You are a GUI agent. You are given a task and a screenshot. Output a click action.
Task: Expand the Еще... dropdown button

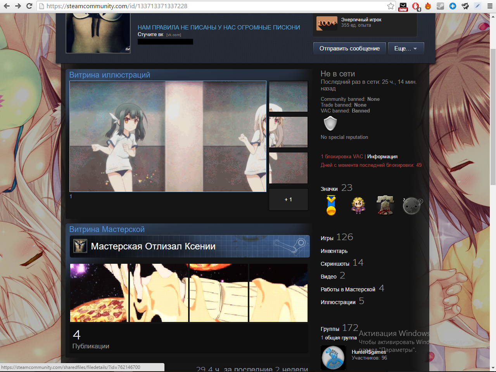406,48
